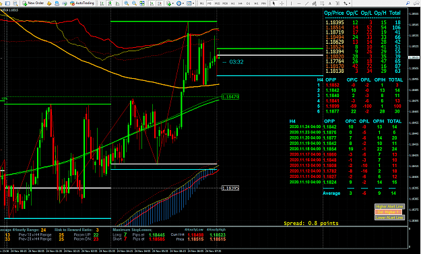Image resolution: width=421 pixels, height=254 pixels.
Task: Select the MN timeframe
Action: point(263,3)
